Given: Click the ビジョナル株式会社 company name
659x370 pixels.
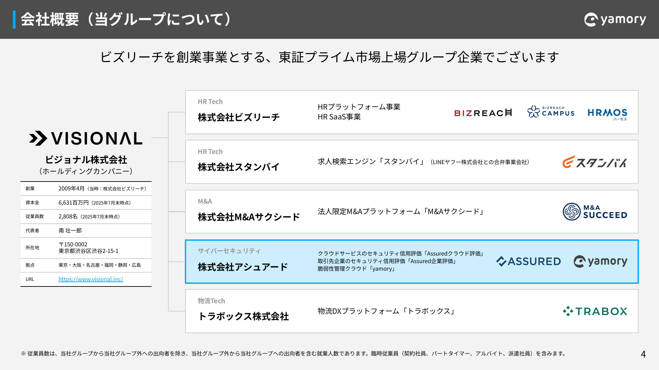Looking at the screenshot, I should coord(86,160).
